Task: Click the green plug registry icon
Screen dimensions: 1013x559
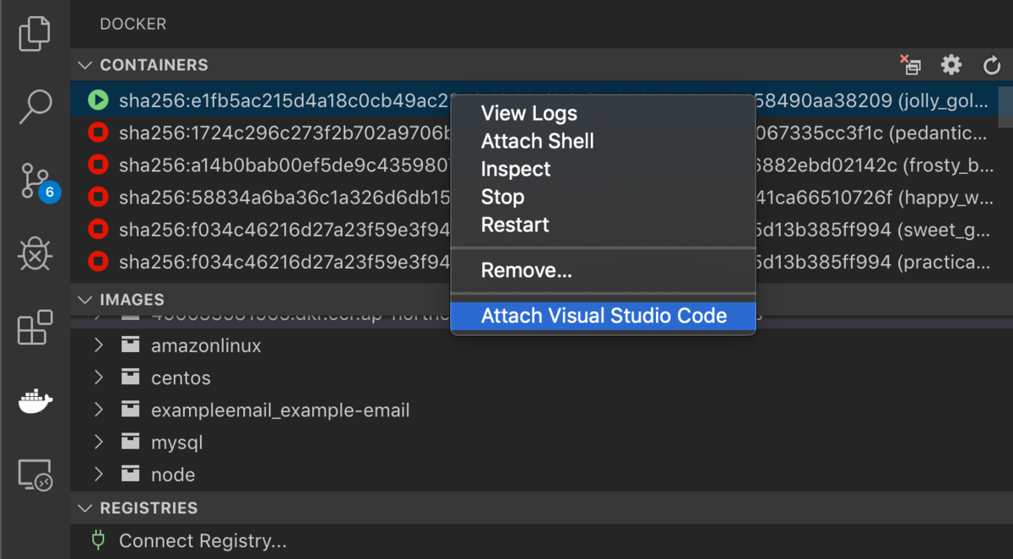Action: 99,540
